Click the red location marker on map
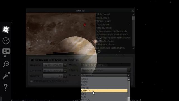 [x=84, y=25]
